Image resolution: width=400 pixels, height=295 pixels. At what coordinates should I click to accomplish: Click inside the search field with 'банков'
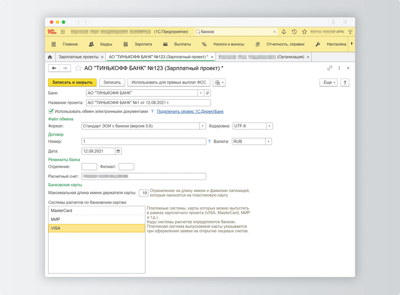click(x=236, y=32)
